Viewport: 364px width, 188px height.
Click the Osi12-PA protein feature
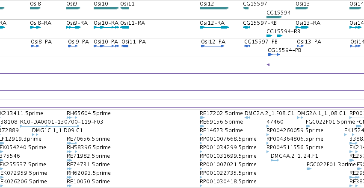click(x=213, y=46)
